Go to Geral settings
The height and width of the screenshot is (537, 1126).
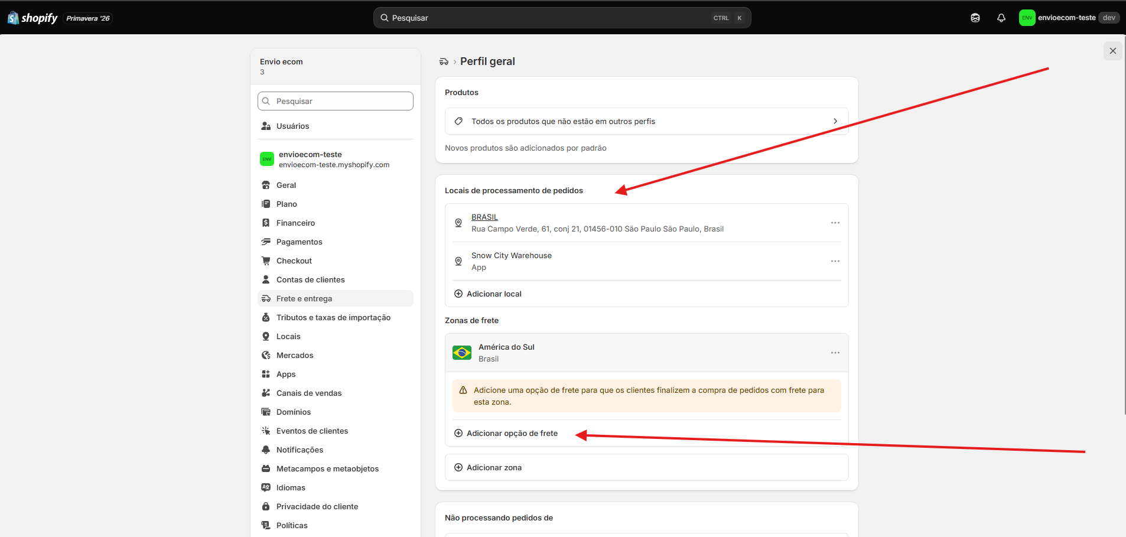point(336,185)
